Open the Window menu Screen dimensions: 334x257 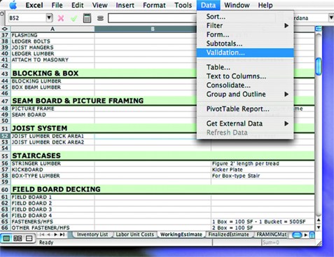click(237, 5)
